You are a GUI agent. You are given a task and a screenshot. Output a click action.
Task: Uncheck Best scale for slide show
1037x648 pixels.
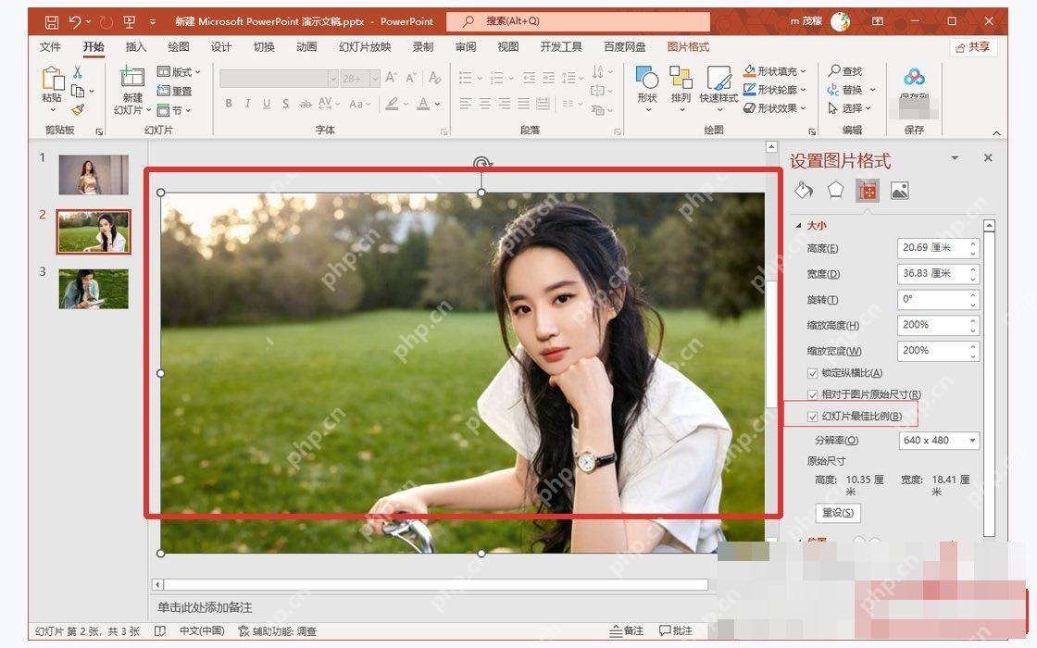(x=813, y=417)
